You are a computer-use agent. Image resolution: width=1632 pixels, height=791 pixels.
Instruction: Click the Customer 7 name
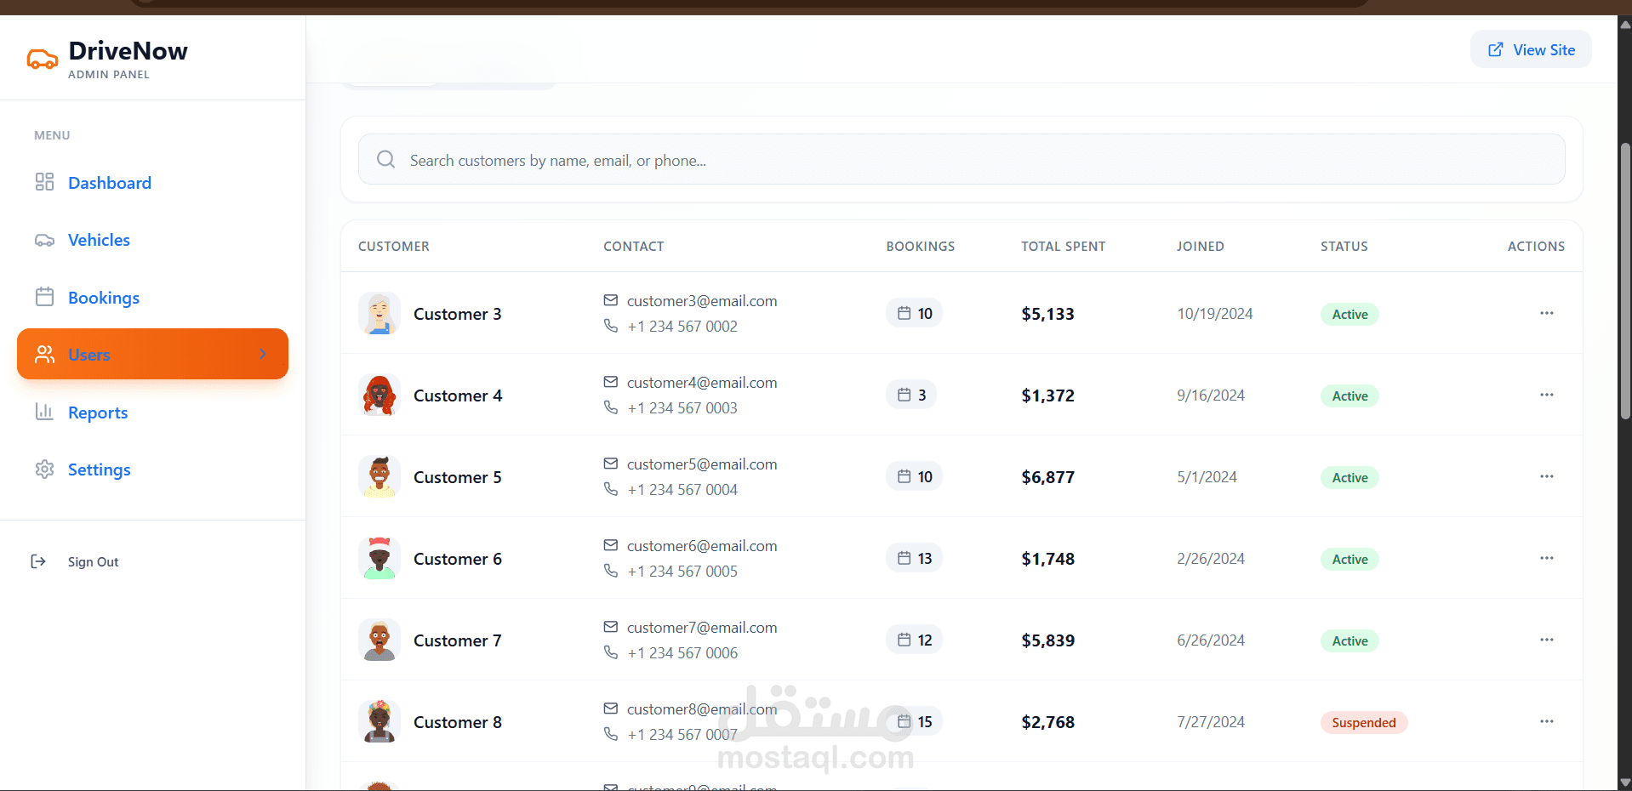pos(458,640)
